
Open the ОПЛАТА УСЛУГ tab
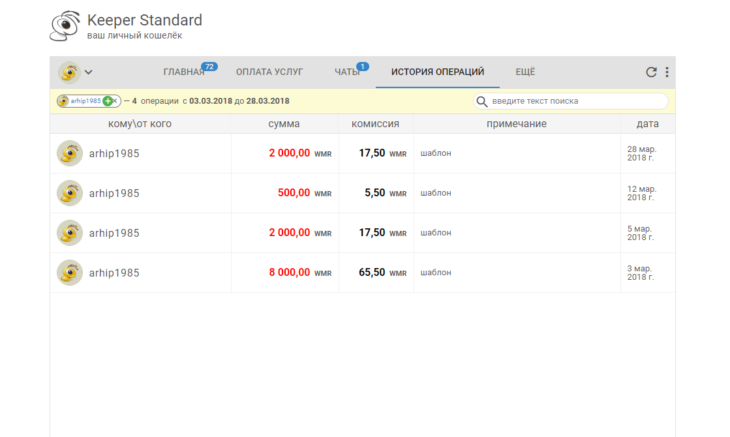[269, 72]
